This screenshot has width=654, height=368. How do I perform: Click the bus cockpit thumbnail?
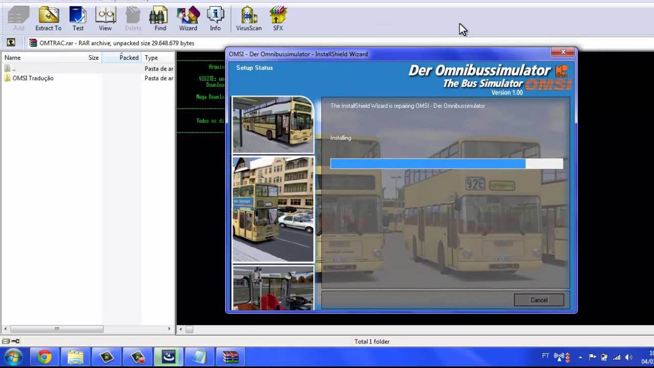273,287
